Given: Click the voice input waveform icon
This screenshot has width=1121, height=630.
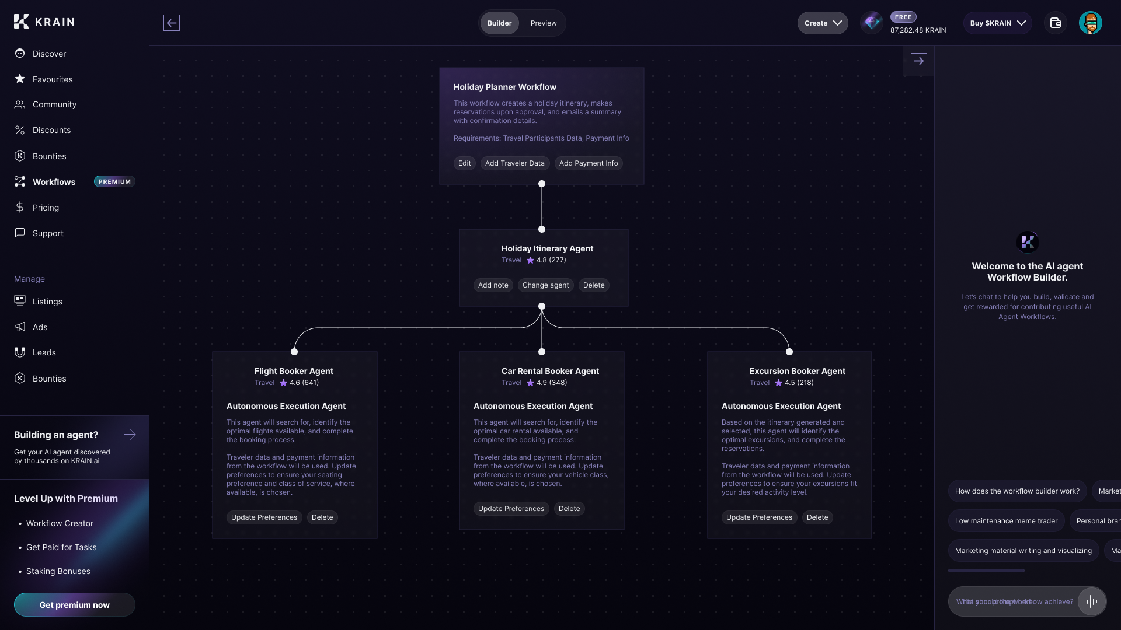Looking at the screenshot, I should tap(1091, 601).
